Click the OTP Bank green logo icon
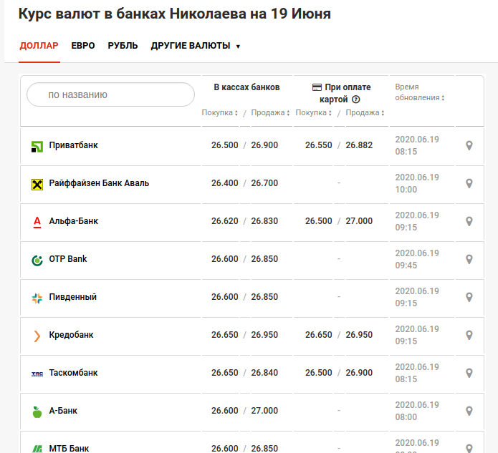The image size is (498, 453). pos(37,260)
